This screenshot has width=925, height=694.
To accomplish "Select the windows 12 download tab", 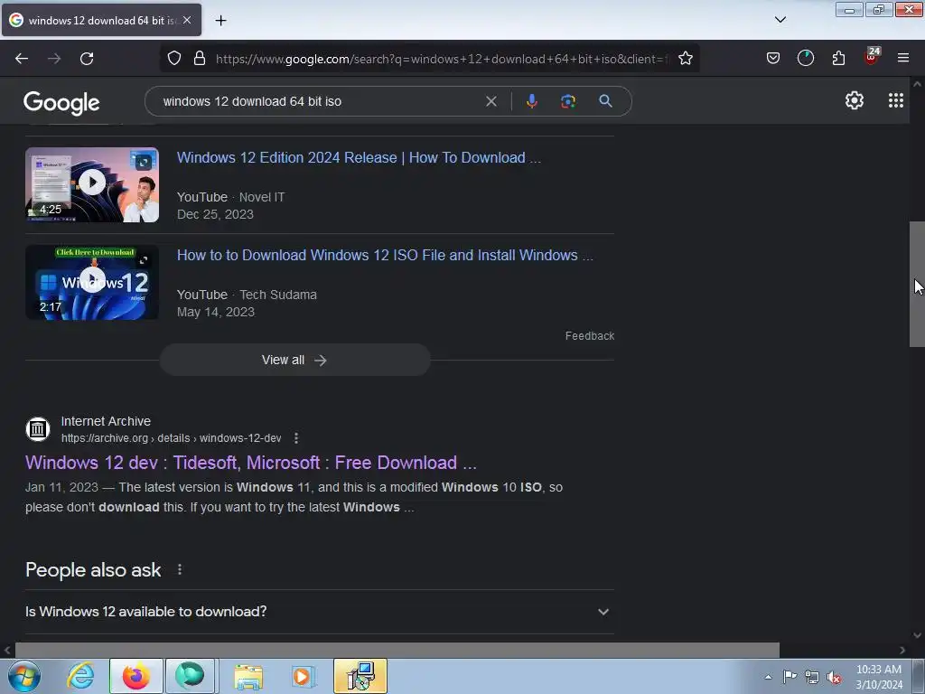I will click(x=101, y=20).
